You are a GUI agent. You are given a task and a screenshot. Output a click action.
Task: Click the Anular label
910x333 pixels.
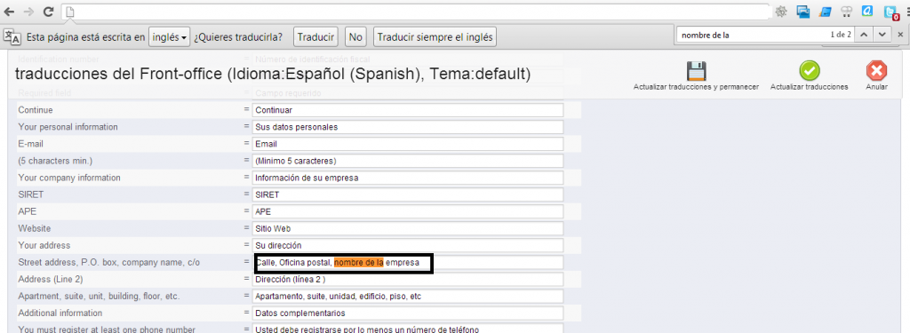point(876,87)
